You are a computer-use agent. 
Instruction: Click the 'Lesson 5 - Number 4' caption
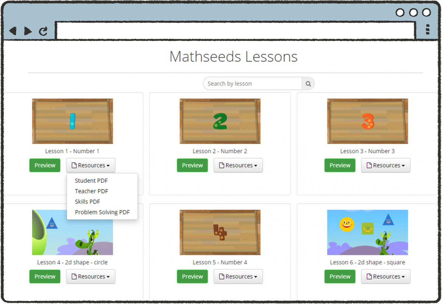point(220,262)
